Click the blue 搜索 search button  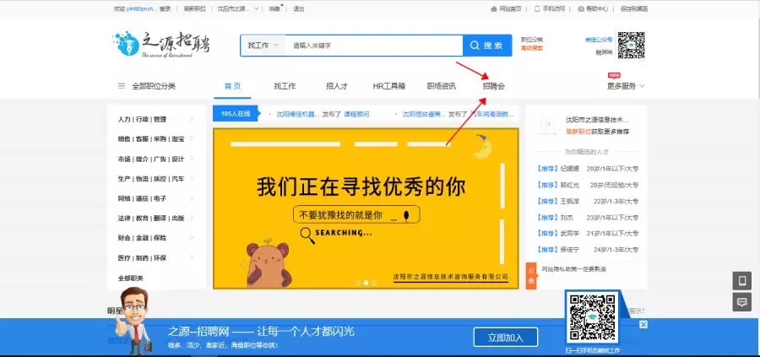tap(487, 46)
